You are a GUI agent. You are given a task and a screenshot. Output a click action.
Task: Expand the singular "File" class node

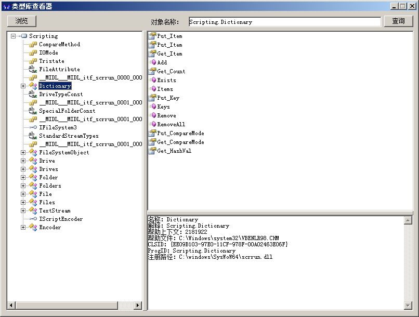click(x=23, y=194)
